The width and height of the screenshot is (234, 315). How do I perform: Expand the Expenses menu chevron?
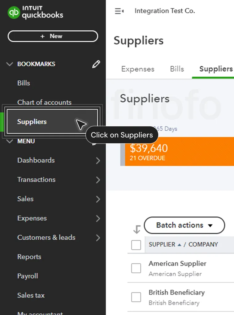tap(98, 219)
